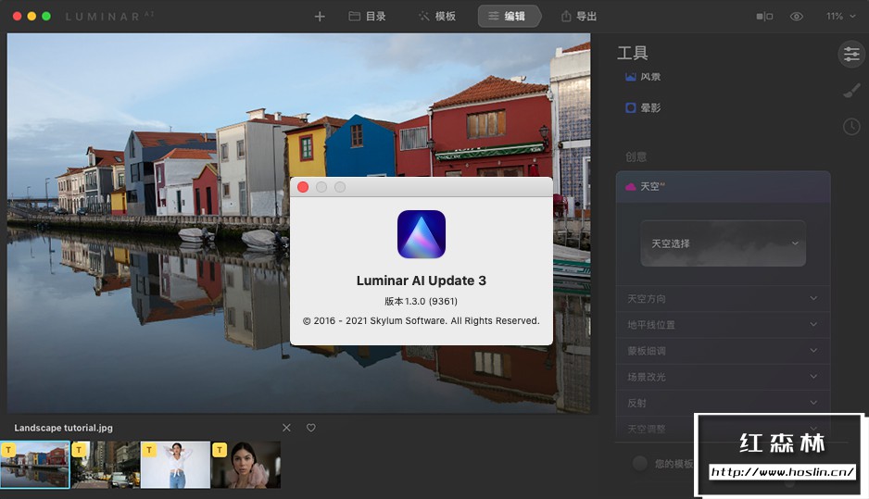Image resolution: width=869 pixels, height=499 pixels.
Task: Click the T badge on white shirt thumbnail
Action: tap(149, 449)
